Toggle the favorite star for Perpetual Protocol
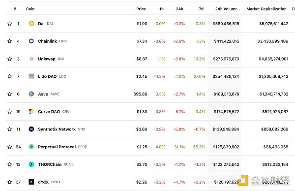This screenshot has height=191, width=295. (10, 147)
